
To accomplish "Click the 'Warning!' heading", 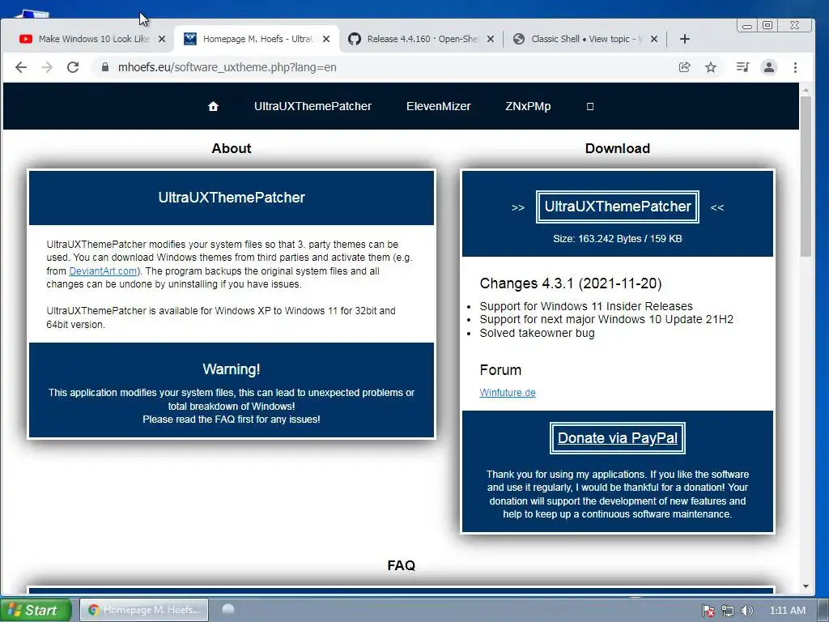I will [x=231, y=369].
